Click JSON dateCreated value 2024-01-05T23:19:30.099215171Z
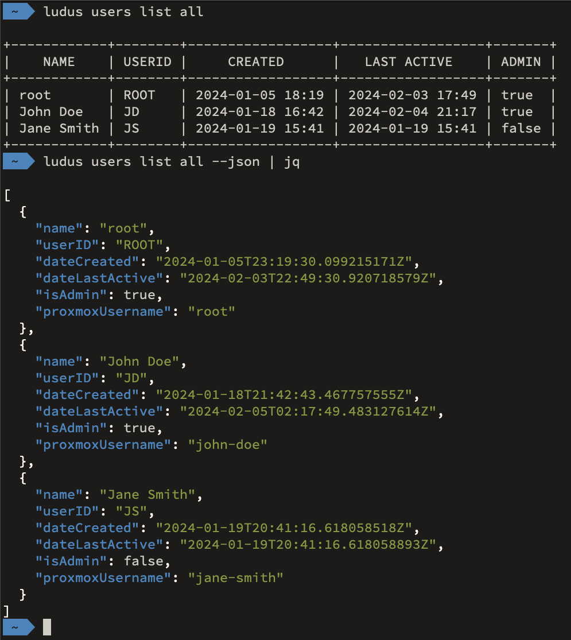This screenshot has width=571, height=640. tap(284, 262)
